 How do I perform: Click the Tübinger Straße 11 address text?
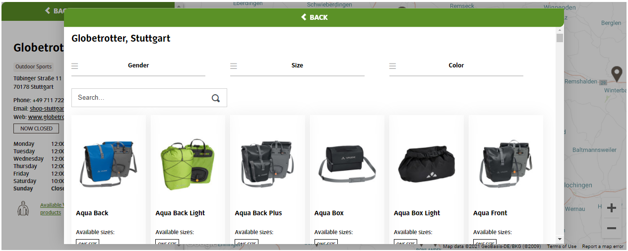click(x=38, y=78)
